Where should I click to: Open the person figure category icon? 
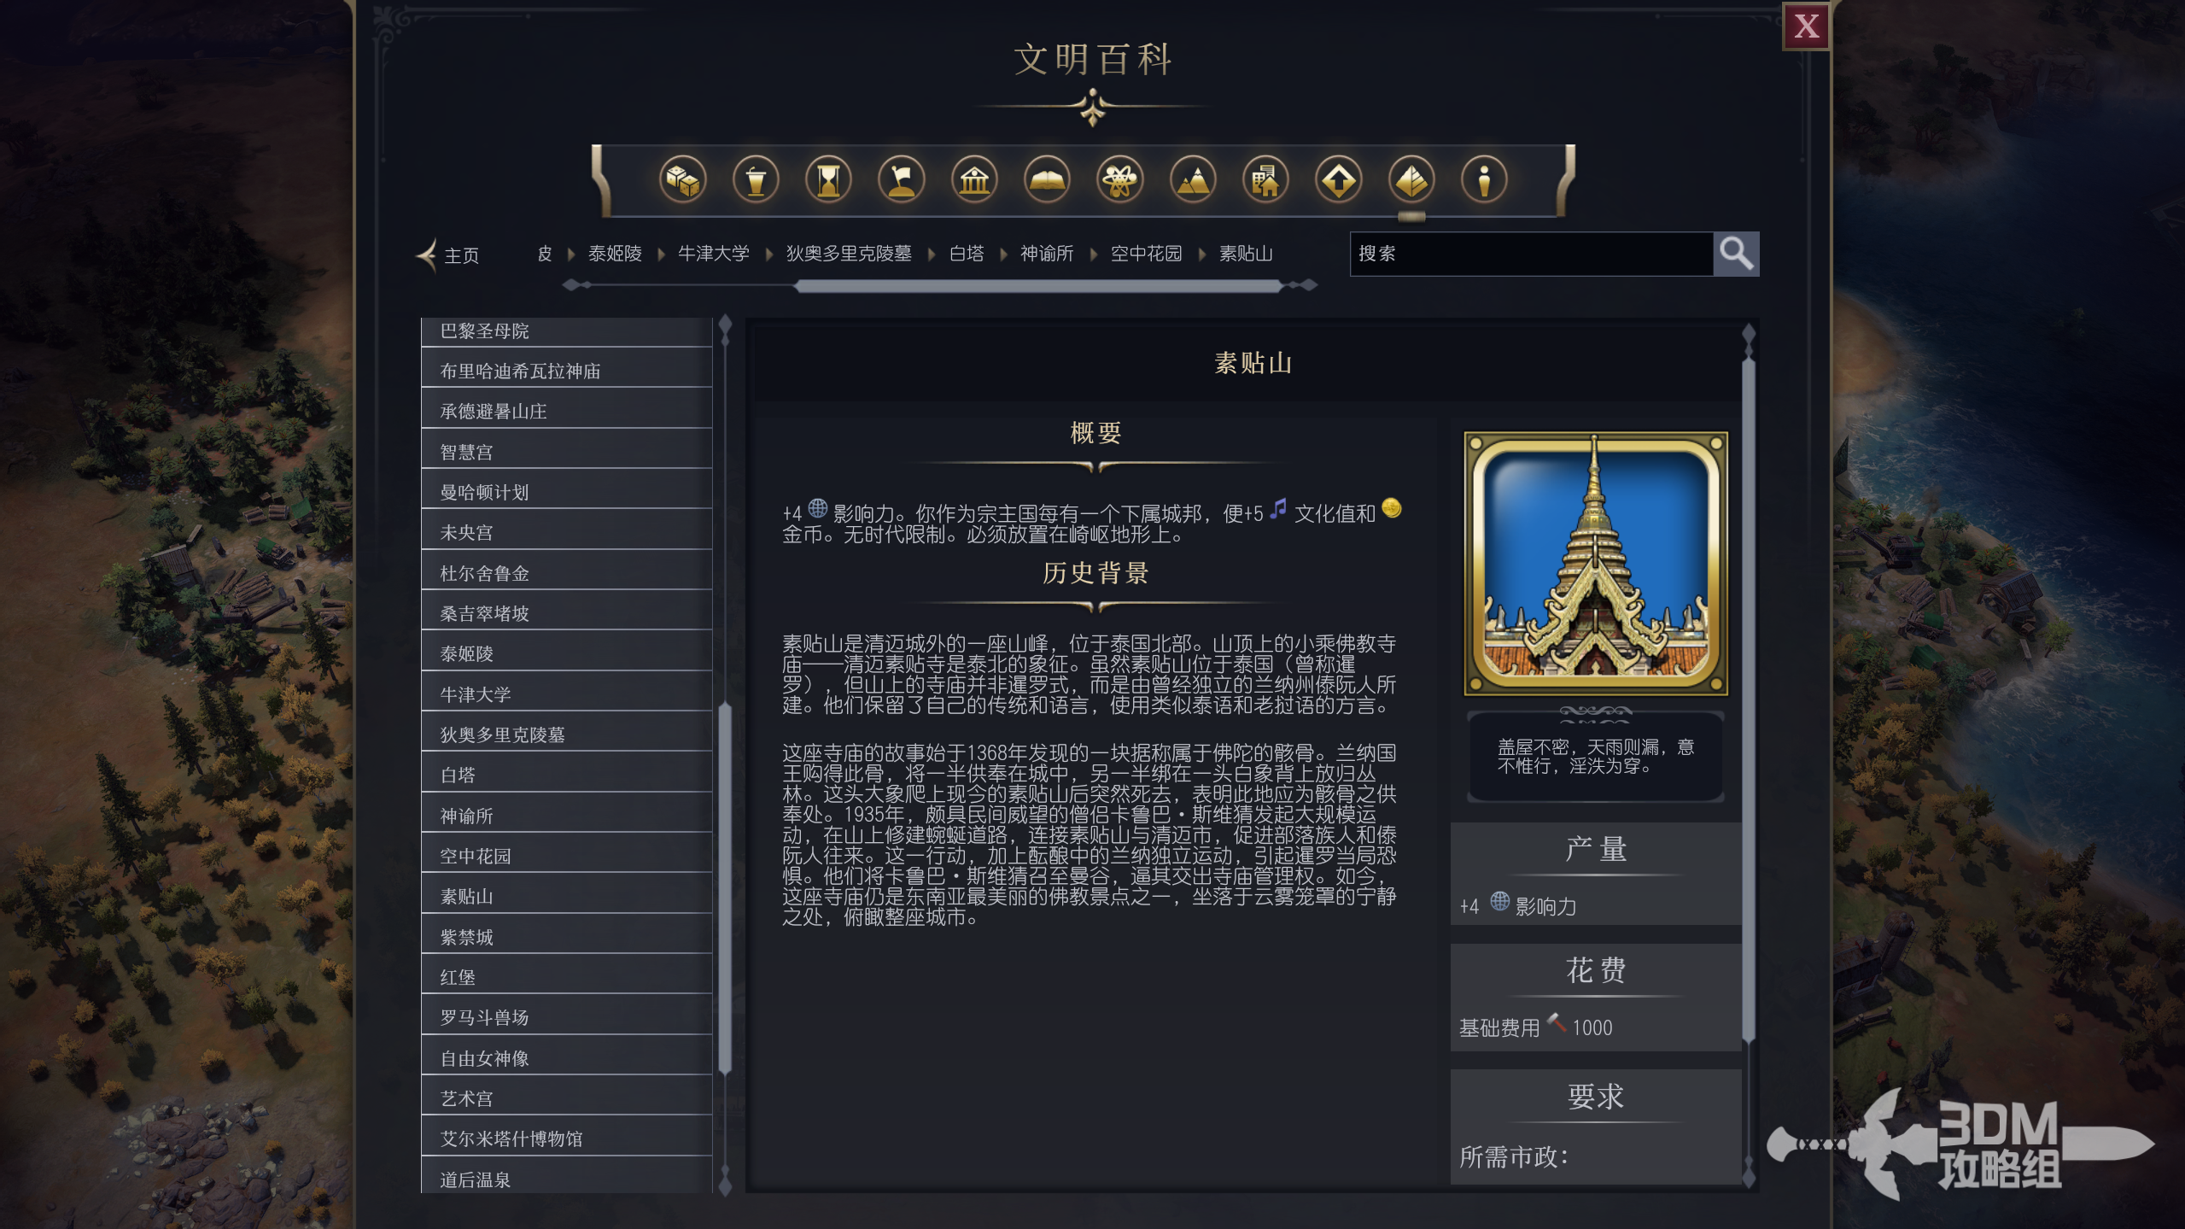[1484, 180]
